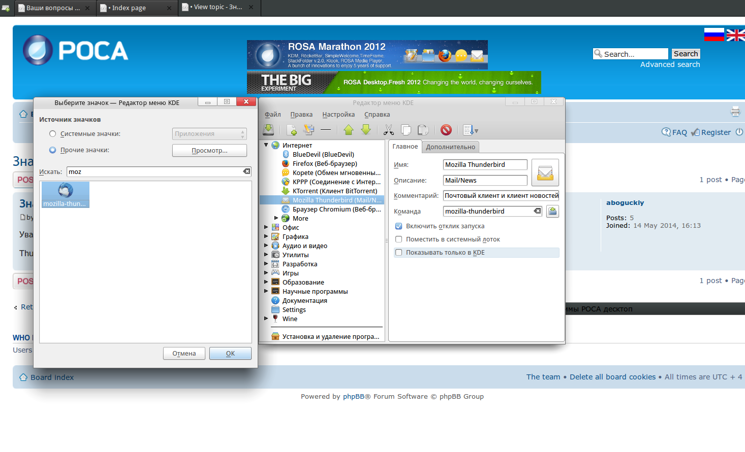Screen dimensions: 745x452
Task: Select BlueDevil entry in the menu tree
Action: (323, 154)
